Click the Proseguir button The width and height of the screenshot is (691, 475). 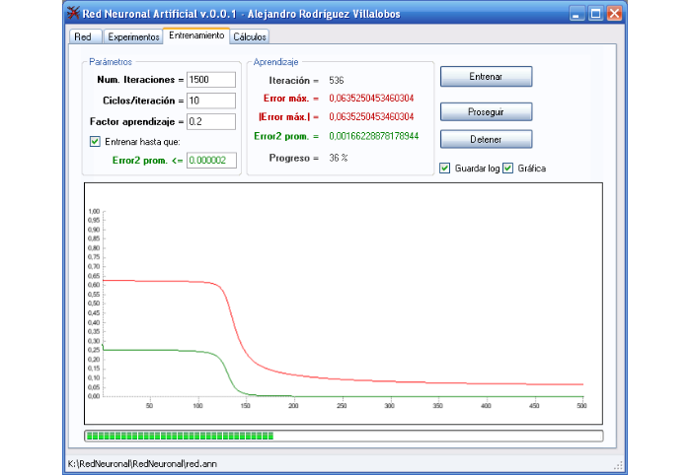[x=486, y=111]
